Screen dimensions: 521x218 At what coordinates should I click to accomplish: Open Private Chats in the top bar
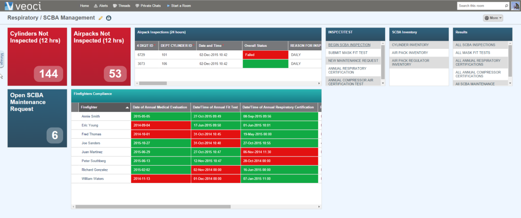[x=148, y=6]
